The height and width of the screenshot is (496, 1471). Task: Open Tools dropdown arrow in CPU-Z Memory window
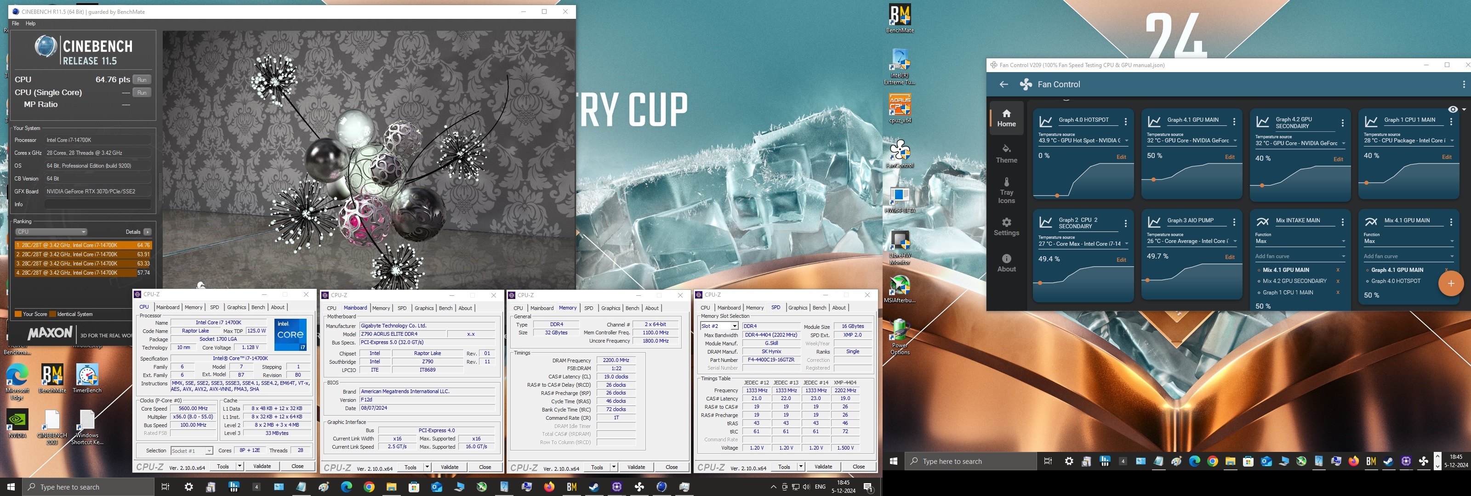tap(613, 467)
